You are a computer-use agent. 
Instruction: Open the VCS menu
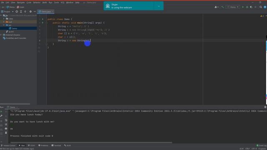[x=63, y=2]
